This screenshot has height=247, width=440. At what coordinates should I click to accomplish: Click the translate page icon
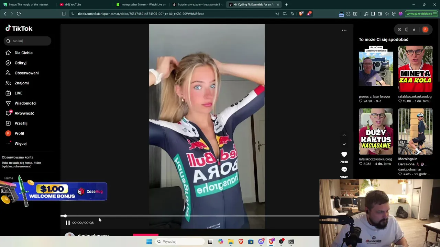point(292,14)
